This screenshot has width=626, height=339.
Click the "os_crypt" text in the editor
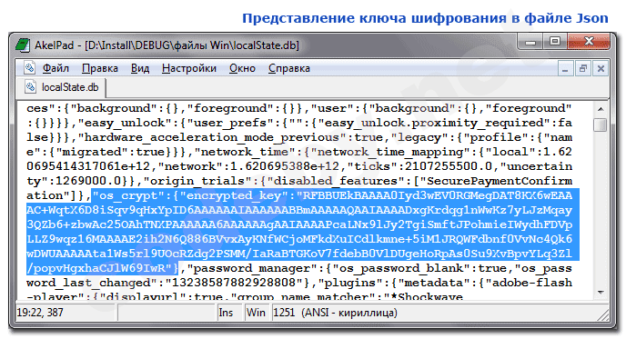click(128, 195)
